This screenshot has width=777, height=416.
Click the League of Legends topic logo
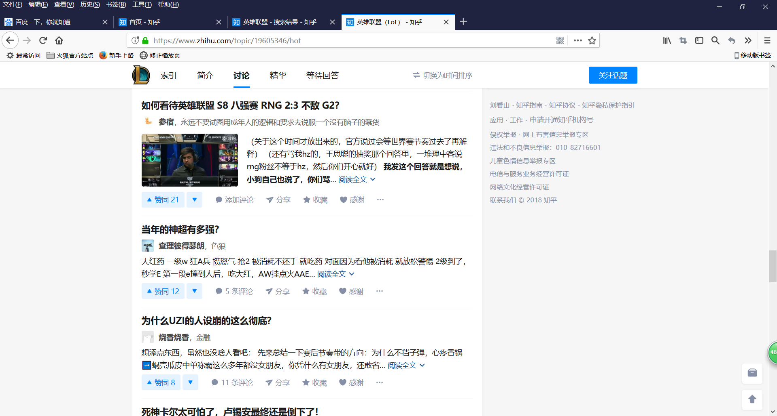[x=141, y=75]
